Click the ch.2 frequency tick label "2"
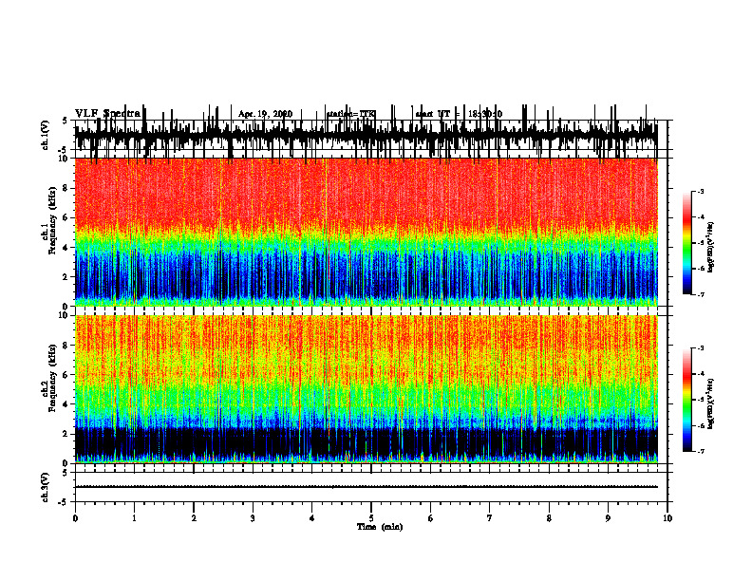Viewport: 752px width, 581px height. tap(66, 434)
